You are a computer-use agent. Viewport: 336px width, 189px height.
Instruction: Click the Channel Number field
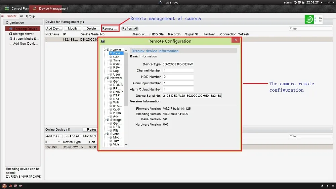click(178, 70)
